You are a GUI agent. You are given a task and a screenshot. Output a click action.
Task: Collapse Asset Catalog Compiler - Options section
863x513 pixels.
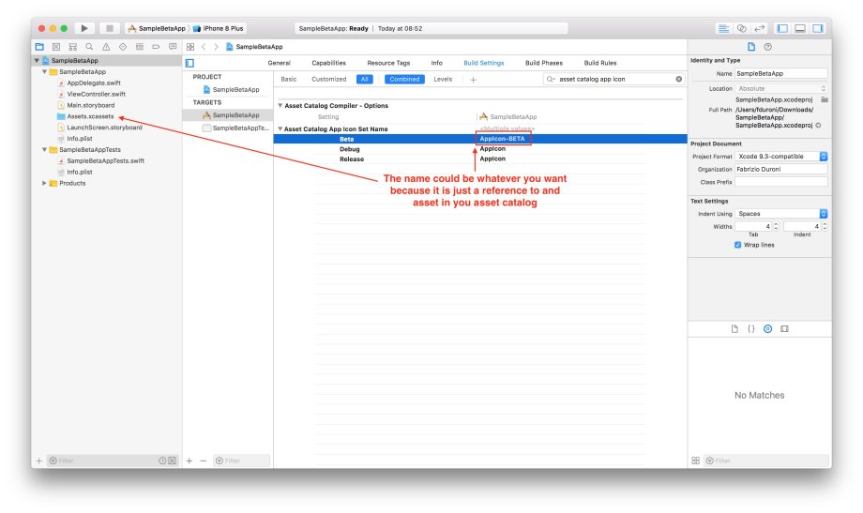tap(280, 105)
